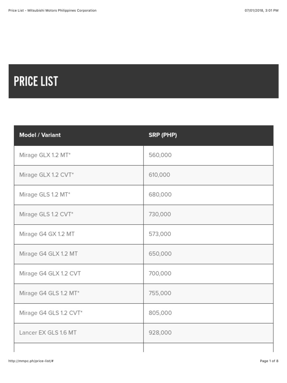Image resolution: width=287 pixels, height=383 pixels.
Task: Select the Mirage GLS 1.2 MT* model
Action: (x=45, y=194)
